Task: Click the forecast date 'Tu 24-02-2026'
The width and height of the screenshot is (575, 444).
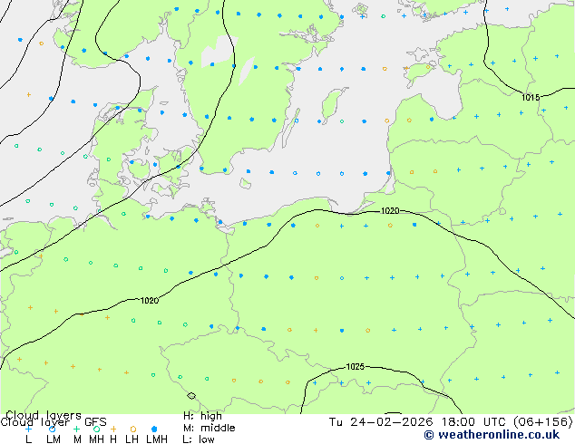Action: click(x=381, y=422)
